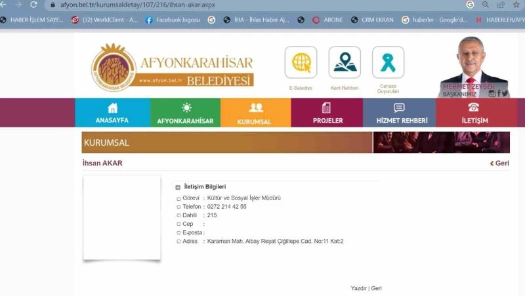Viewport: 525px width, 296px height.
Task: Click the Yazdır print link
Action: coord(358,288)
